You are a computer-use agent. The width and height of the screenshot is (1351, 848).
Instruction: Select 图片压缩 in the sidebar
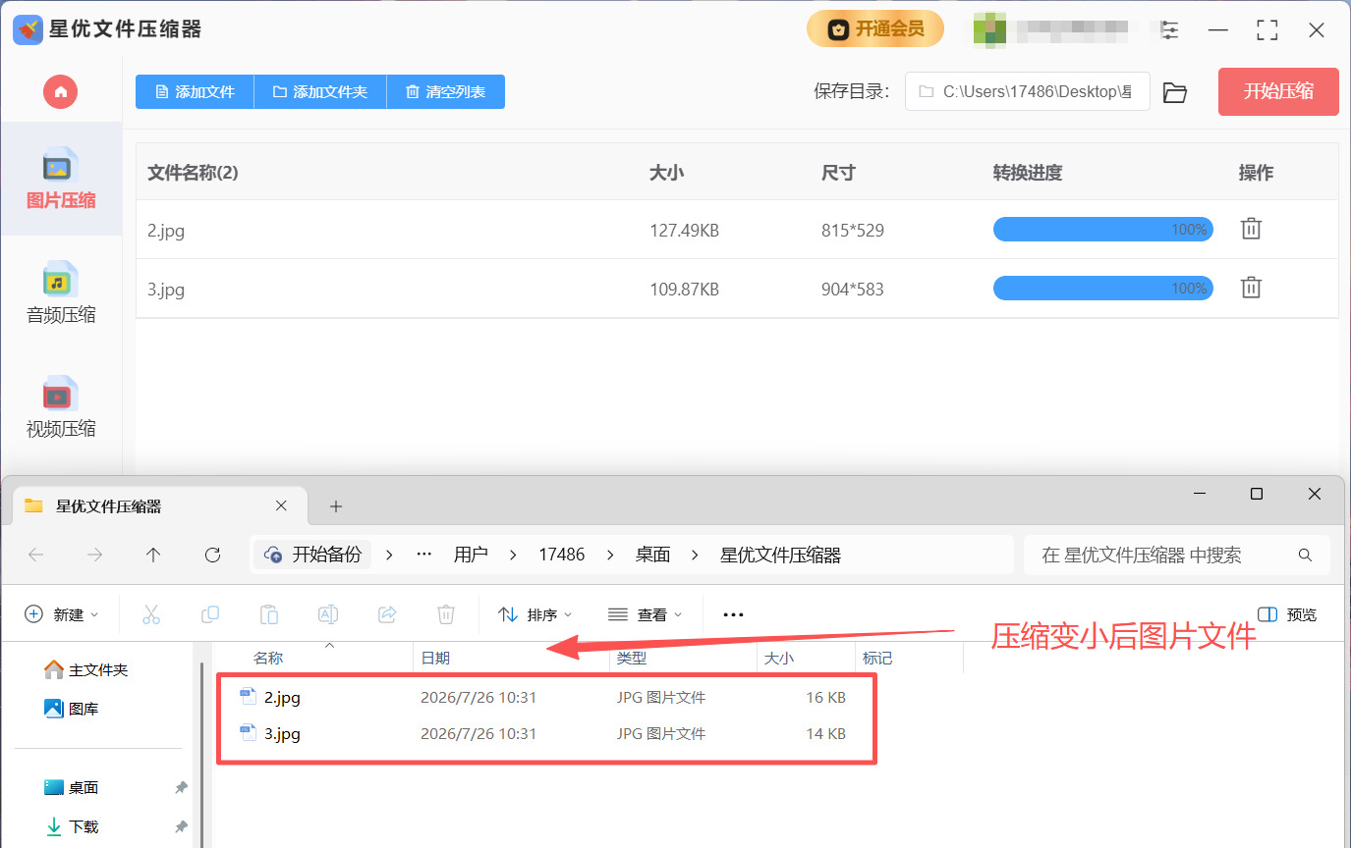[61, 179]
